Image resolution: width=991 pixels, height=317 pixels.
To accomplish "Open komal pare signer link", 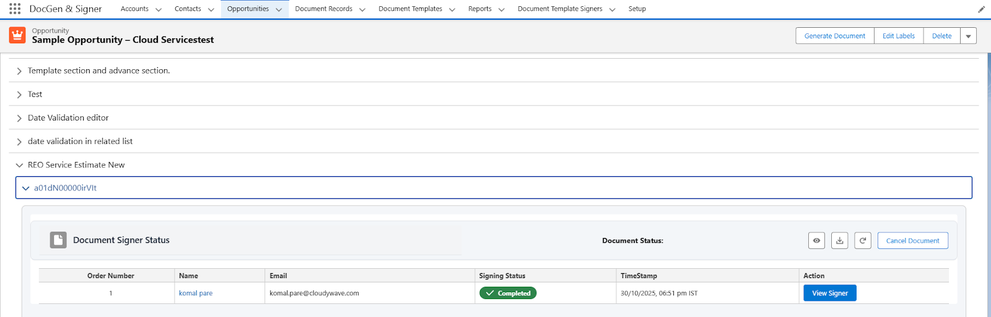I will pos(196,293).
